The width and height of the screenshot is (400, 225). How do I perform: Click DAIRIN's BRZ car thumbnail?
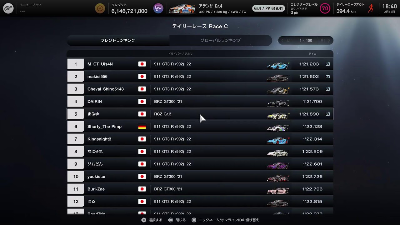(278, 103)
